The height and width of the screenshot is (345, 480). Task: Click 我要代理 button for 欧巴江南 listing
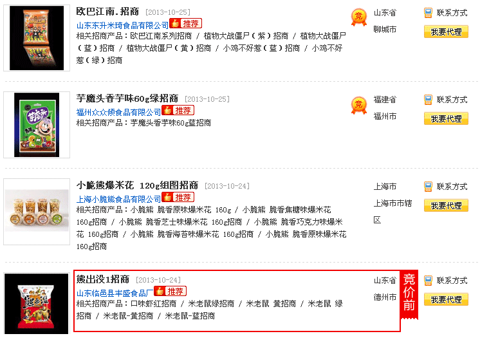(446, 32)
